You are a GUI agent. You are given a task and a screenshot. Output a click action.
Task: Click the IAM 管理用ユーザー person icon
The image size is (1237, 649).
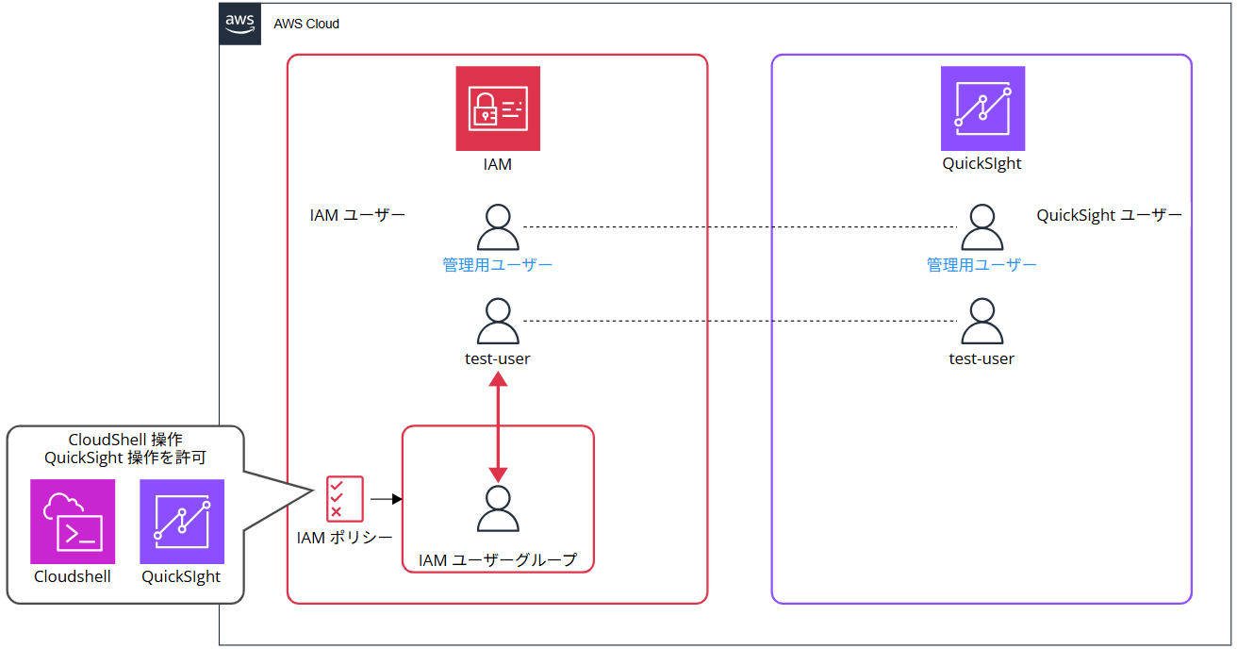point(498,227)
